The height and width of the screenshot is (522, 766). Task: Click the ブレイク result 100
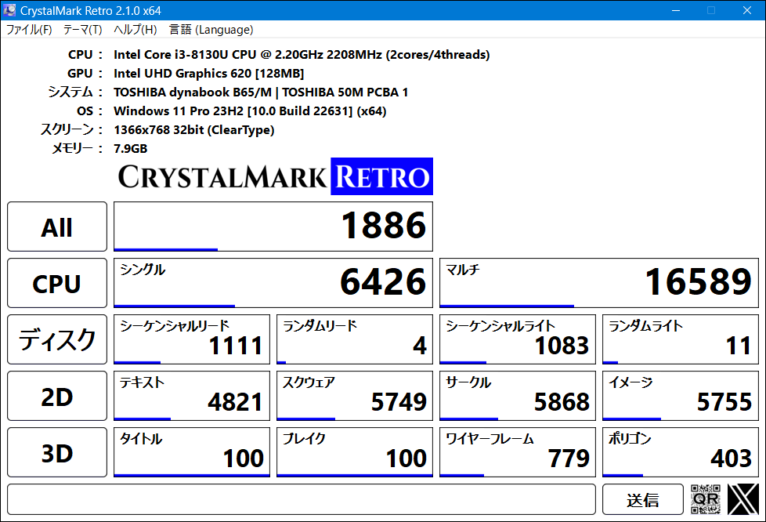tap(355, 452)
